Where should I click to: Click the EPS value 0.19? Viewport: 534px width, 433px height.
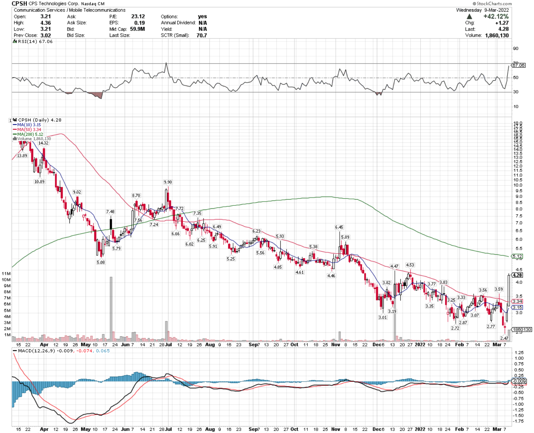point(140,23)
